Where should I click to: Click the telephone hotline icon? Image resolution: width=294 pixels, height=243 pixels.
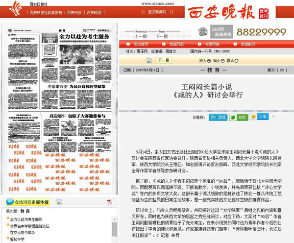click(203, 31)
